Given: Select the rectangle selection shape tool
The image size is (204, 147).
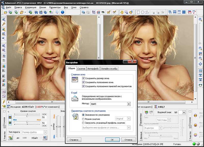Looking at the screenshot, I should coord(138,12).
